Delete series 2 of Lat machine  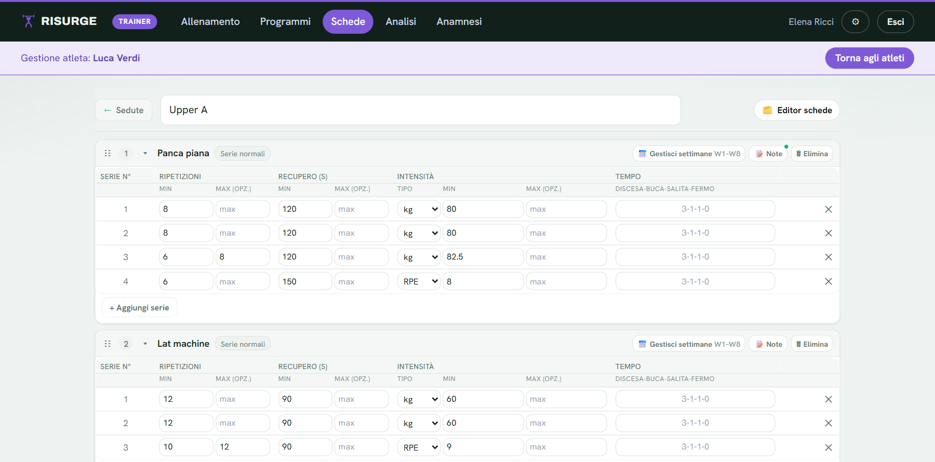(x=829, y=423)
